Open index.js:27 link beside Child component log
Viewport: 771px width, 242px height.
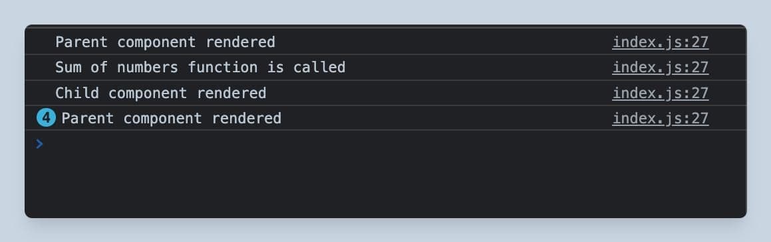(x=661, y=93)
